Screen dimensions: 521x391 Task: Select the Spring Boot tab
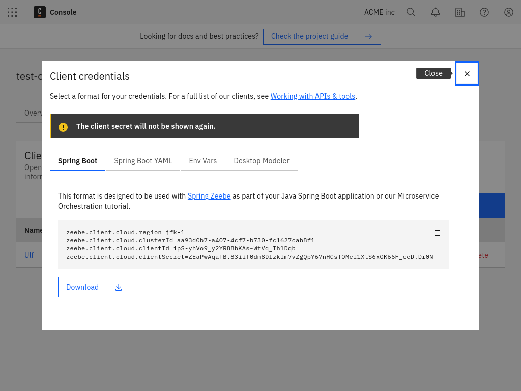77,161
